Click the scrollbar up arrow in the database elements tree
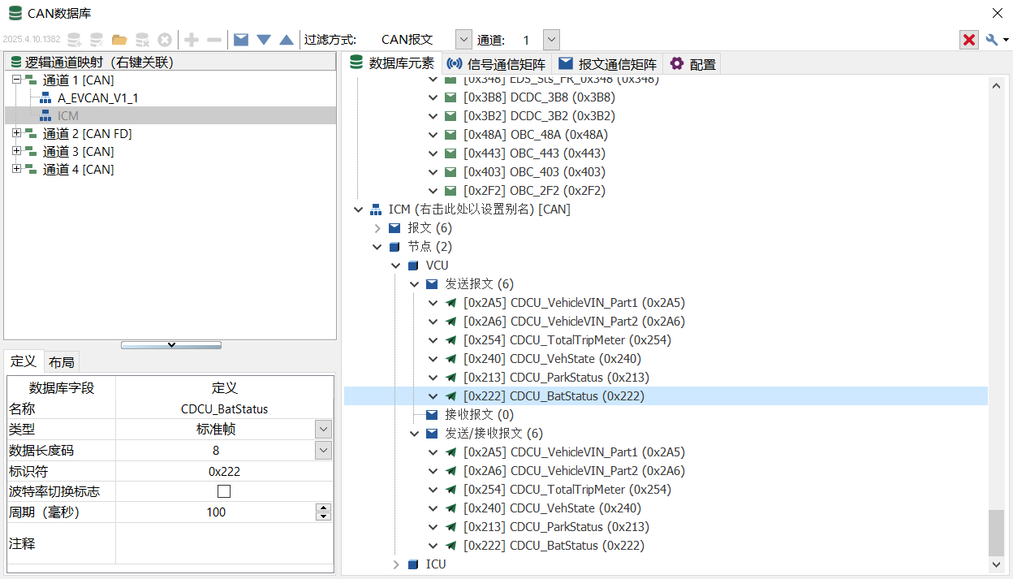 997,85
